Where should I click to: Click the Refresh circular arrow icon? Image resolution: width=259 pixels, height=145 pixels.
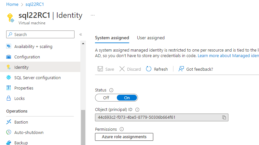[x=148, y=69]
